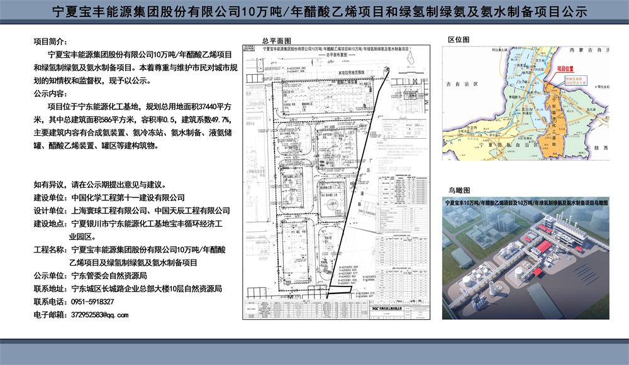
Task: Select the '公示内容:' heading
Action: click(50, 94)
